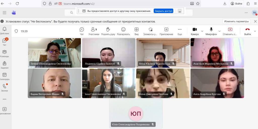The height and width of the screenshot is (129, 258).
Task: Mute or unmute the Микрофон
Action: (x=211, y=31)
